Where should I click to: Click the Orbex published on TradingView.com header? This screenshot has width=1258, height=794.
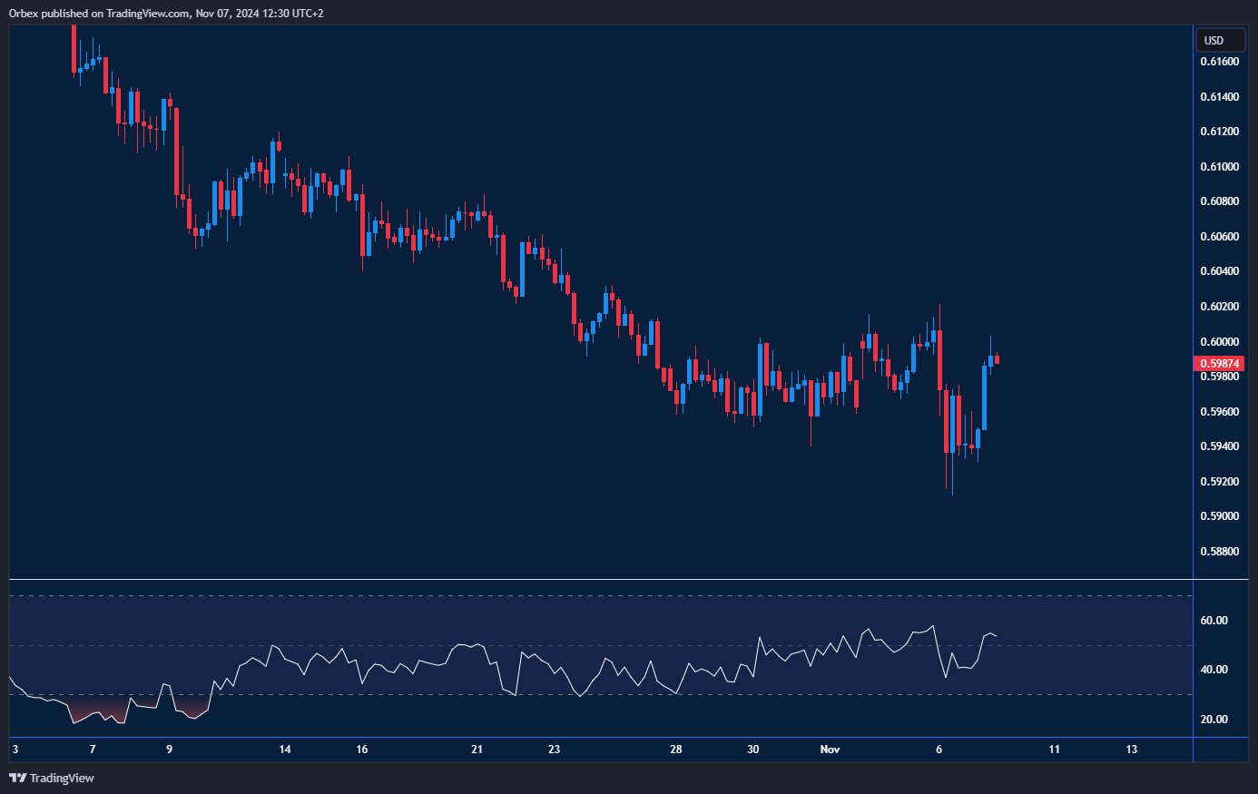(x=166, y=13)
